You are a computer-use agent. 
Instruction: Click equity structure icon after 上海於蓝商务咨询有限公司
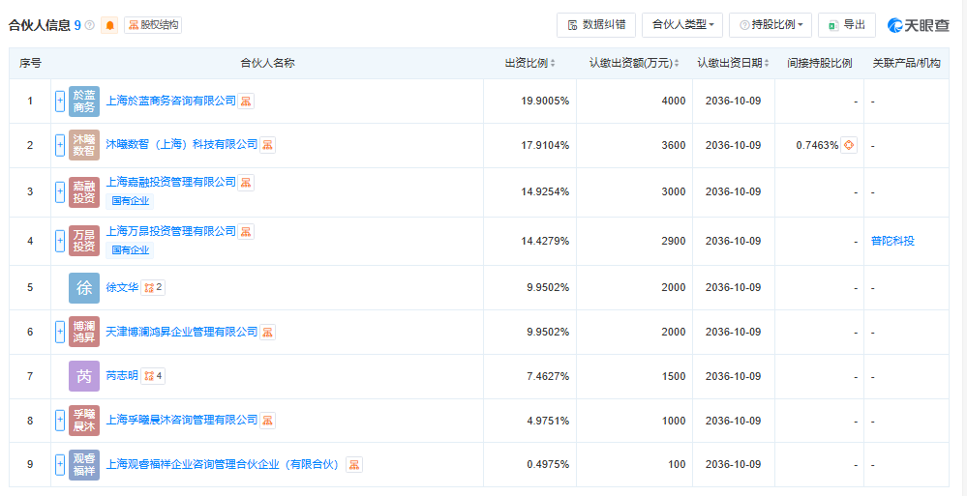tap(246, 102)
